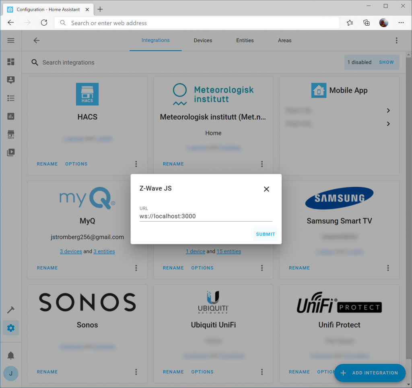The width and height of the screenshot is (412, 388).
Task: Open HACS card three-dot menu
Action: click(x=136, y=164)
